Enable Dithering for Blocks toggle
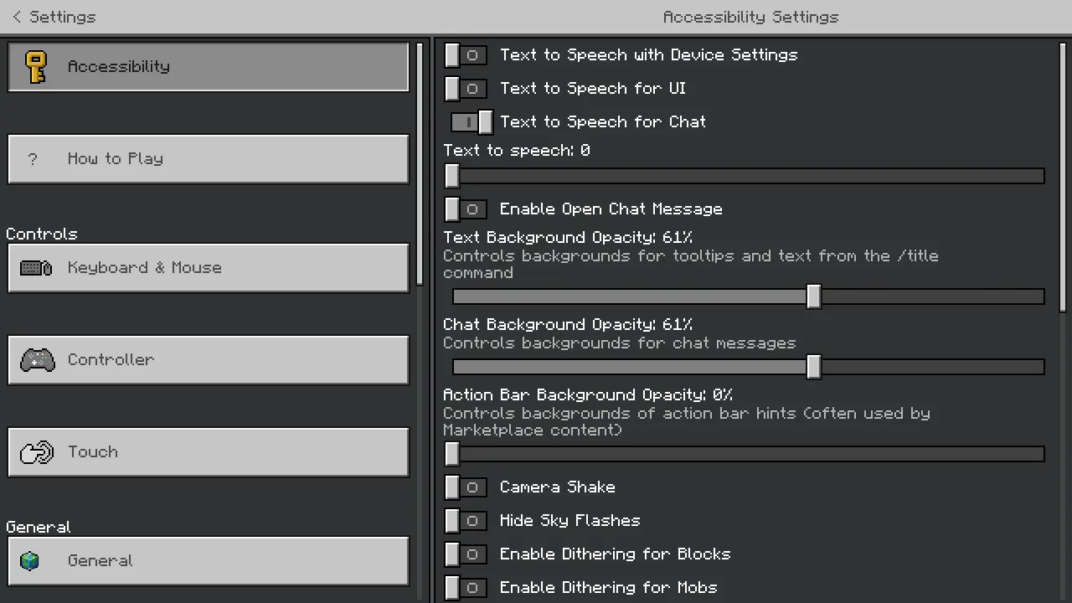Viewport: 1072px width, 603px height. (466, 554)
